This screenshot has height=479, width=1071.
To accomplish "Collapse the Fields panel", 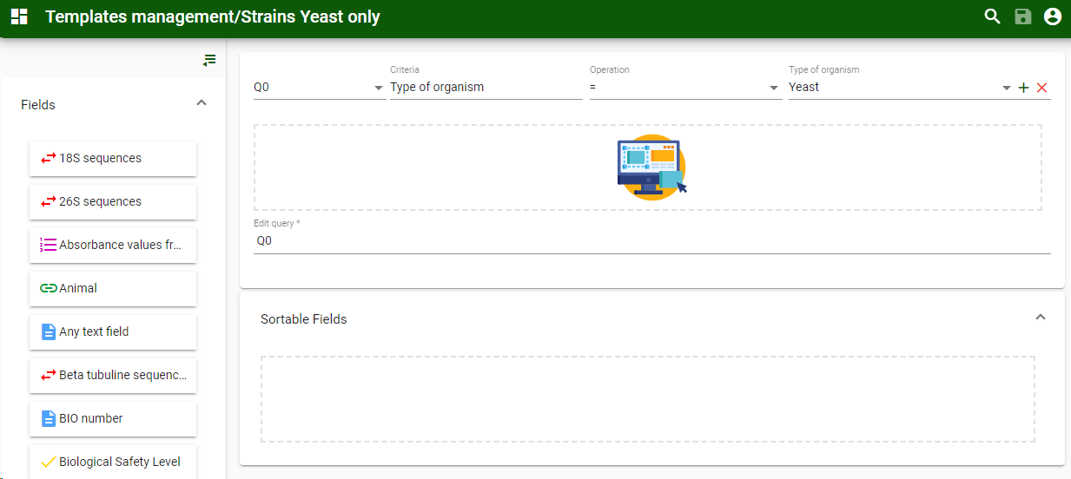I will 202,103.
